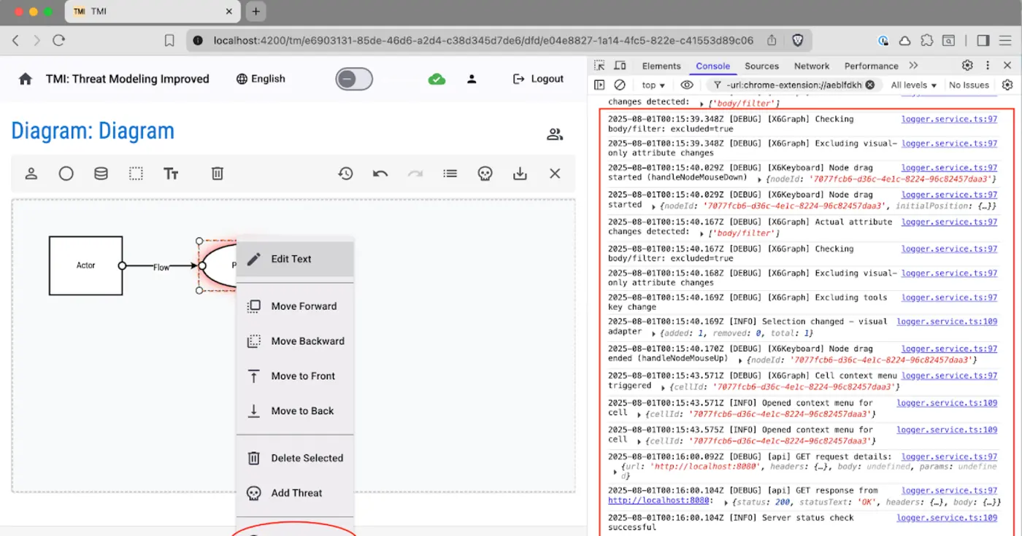
Task: Open the All levels dropdown
Action: coord(913,85)
